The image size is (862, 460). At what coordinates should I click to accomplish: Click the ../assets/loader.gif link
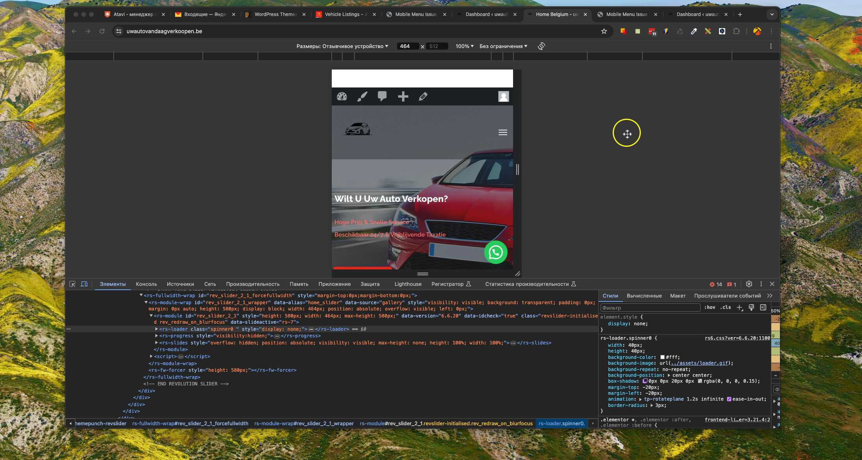coord(699,363)
